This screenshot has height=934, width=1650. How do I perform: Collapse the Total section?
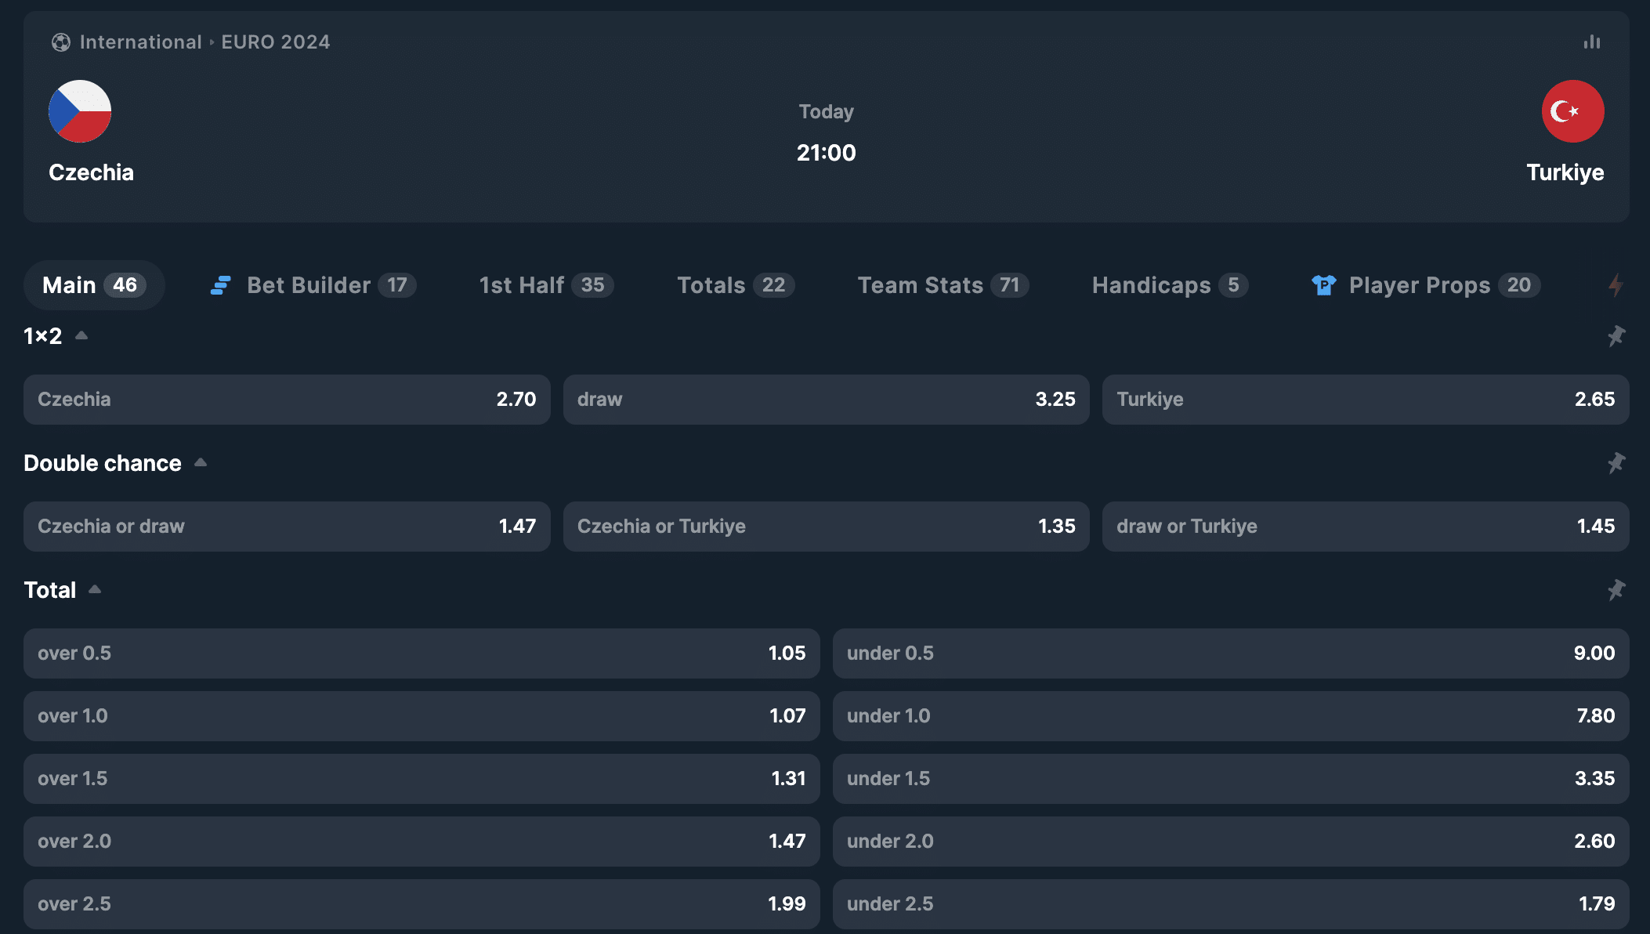(x=95, y=590)
